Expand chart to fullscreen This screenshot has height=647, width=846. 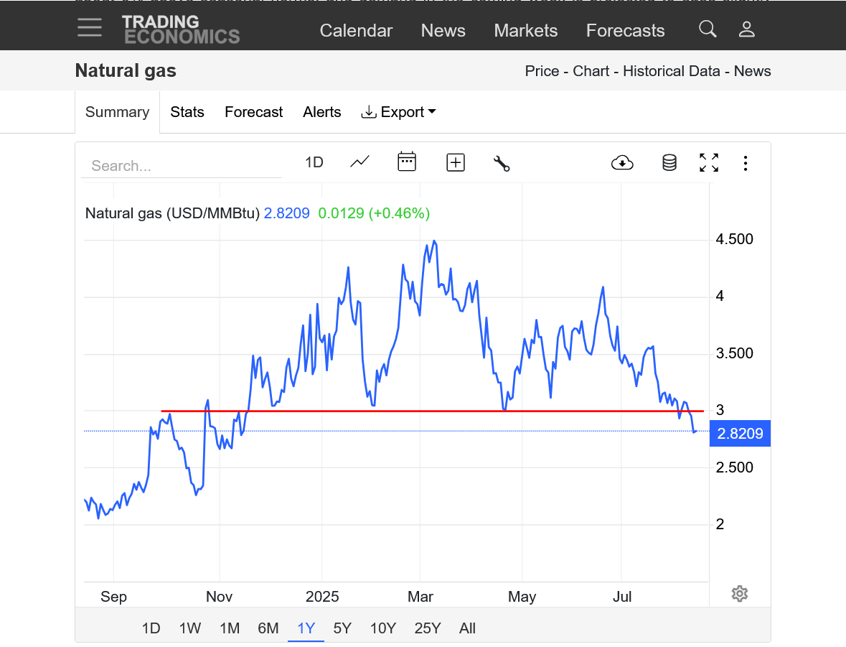coord(709,163)
